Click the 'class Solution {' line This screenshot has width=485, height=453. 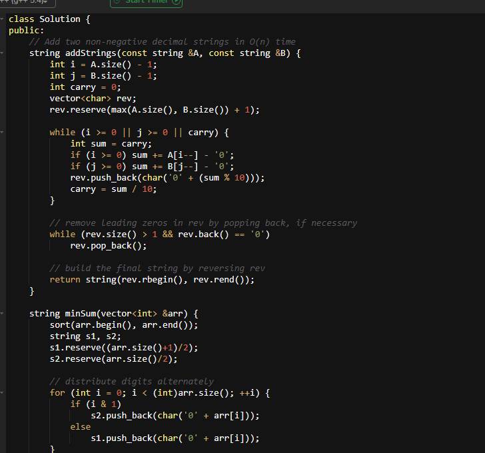[49, 19]
